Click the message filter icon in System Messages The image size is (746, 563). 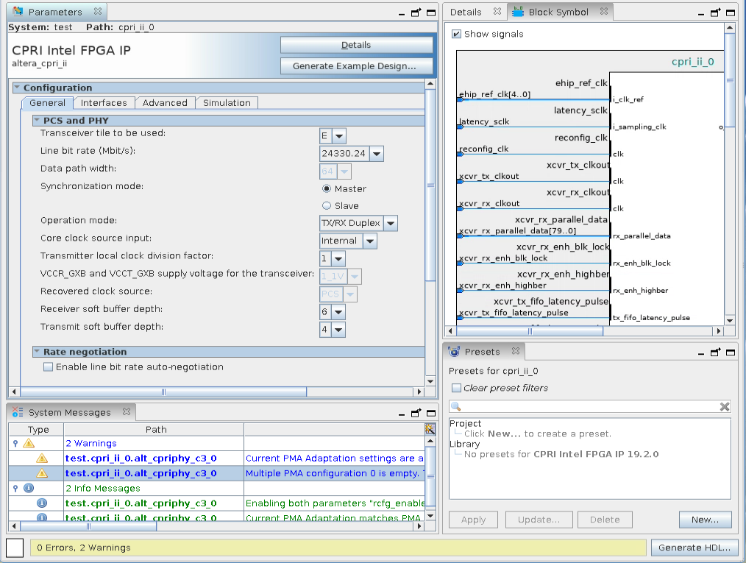pos(430,428)
